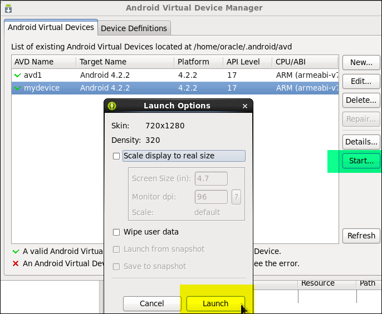This screenshot has height=314, width=382.
Task: Click the Delete... button
Action: (361, 100)
